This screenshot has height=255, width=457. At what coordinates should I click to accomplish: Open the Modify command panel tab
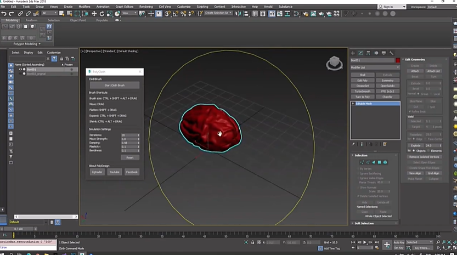tap(360, 53)
